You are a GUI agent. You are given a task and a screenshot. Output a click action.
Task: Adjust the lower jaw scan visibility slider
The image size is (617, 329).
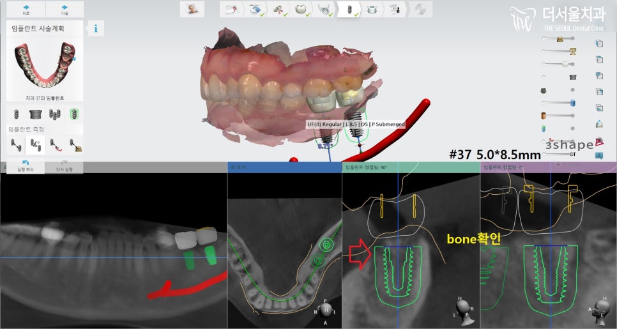(x=559, y=51)
